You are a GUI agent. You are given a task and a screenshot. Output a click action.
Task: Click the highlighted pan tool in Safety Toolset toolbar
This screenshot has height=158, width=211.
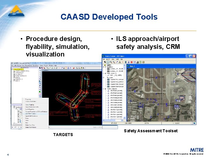click(108, 62)
